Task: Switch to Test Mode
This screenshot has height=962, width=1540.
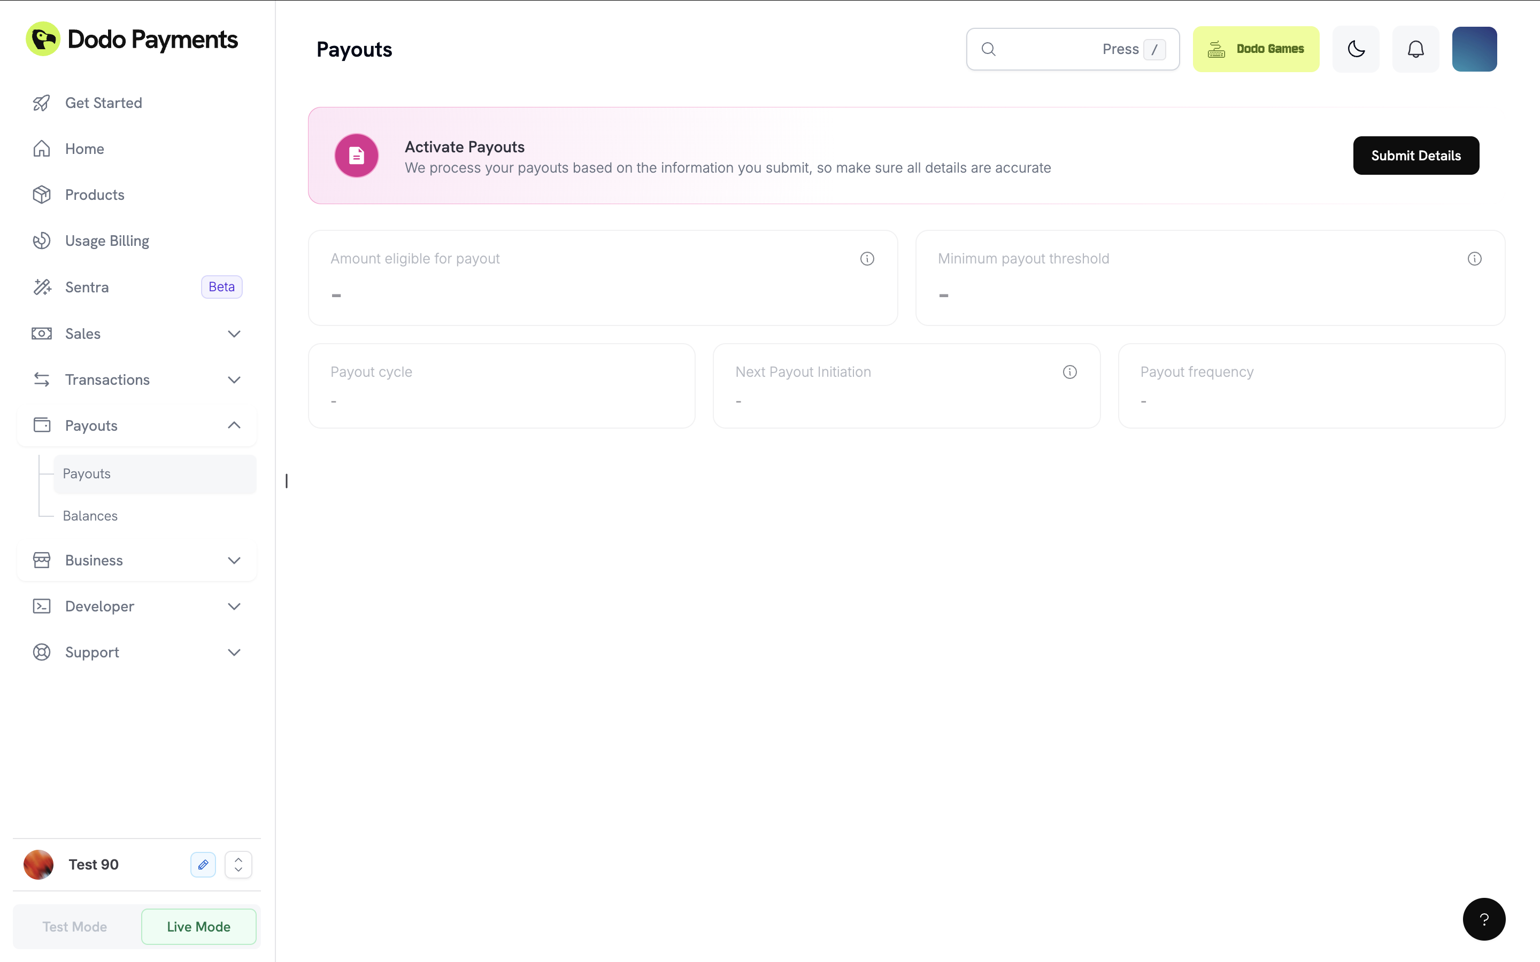Action: click(x=74, y=926)
